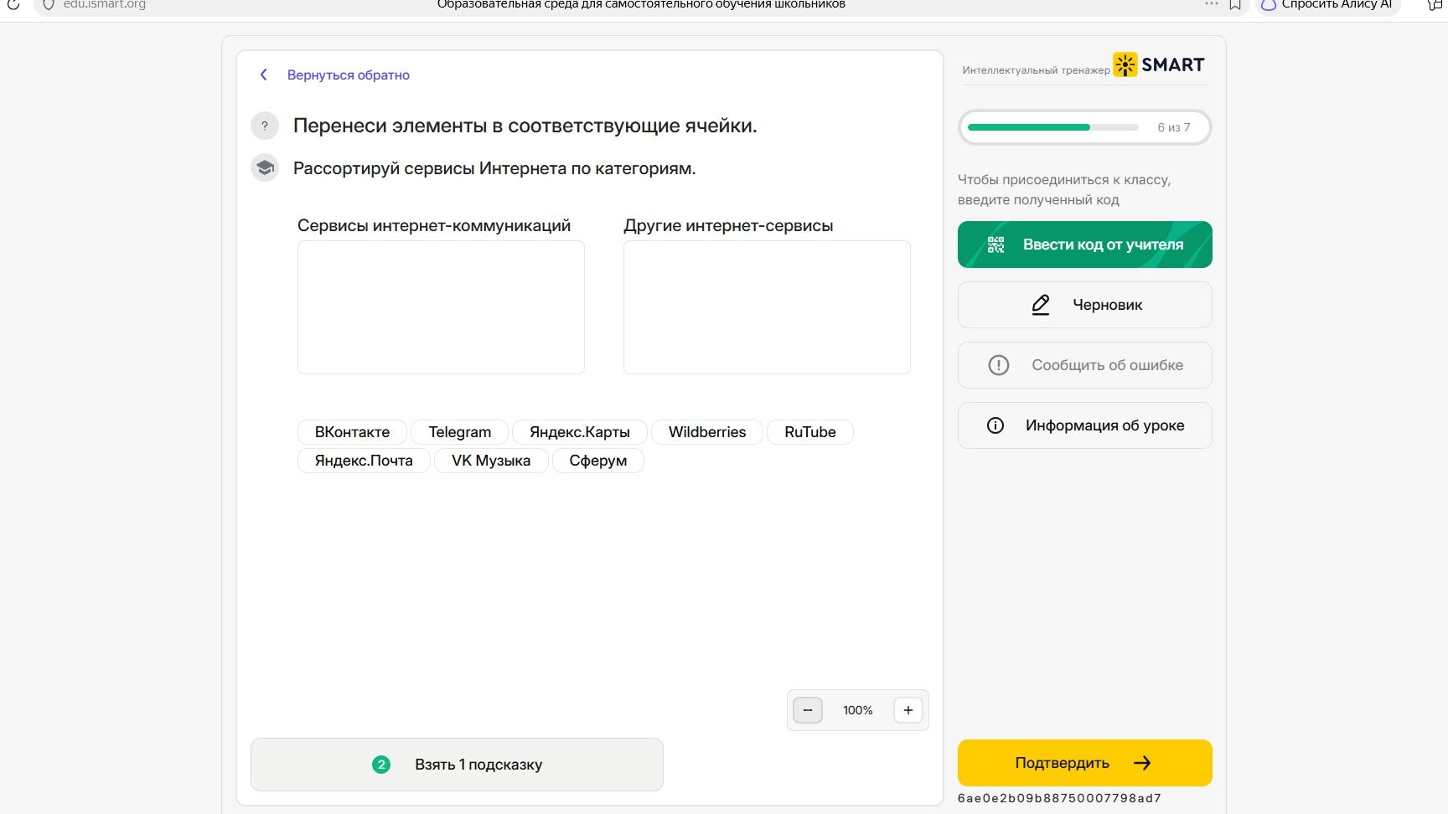Open the browser three-dots page menu

click(x=1211, y=4)
